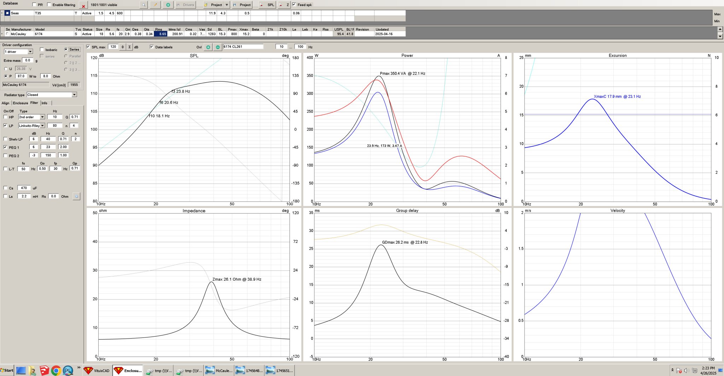Image resolution: width=724 pixels, height=376 pixels.
Task: Open the McCaule... image window in taskbar
Action: pyautogui.click(x=219, y=370)
